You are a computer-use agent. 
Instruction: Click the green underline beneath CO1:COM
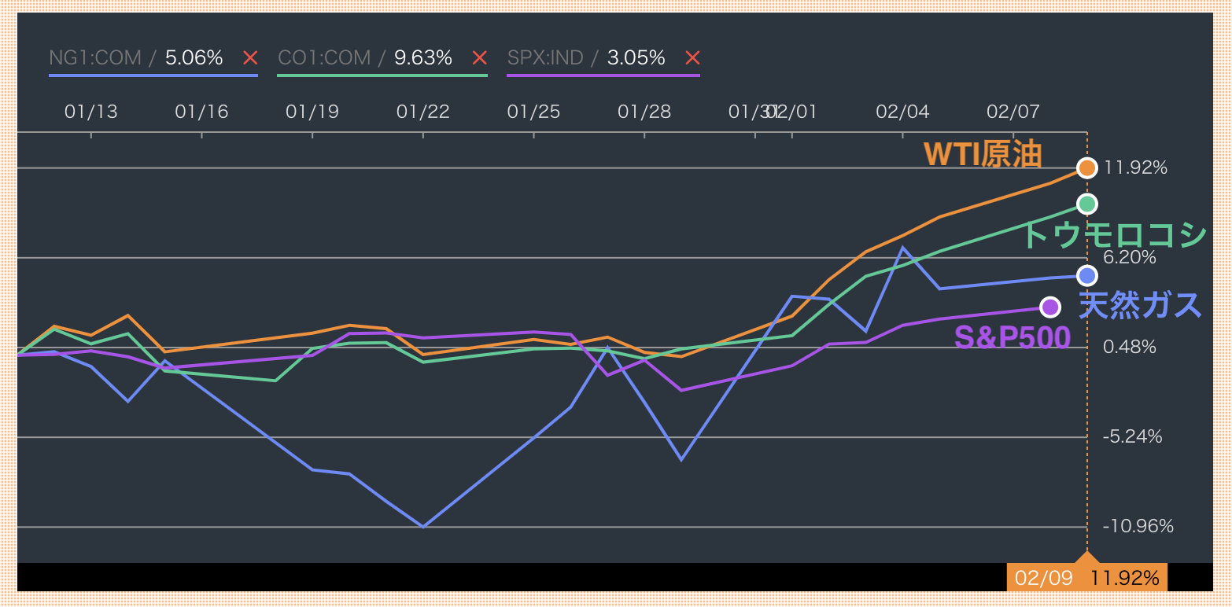(x=382, y=75)
